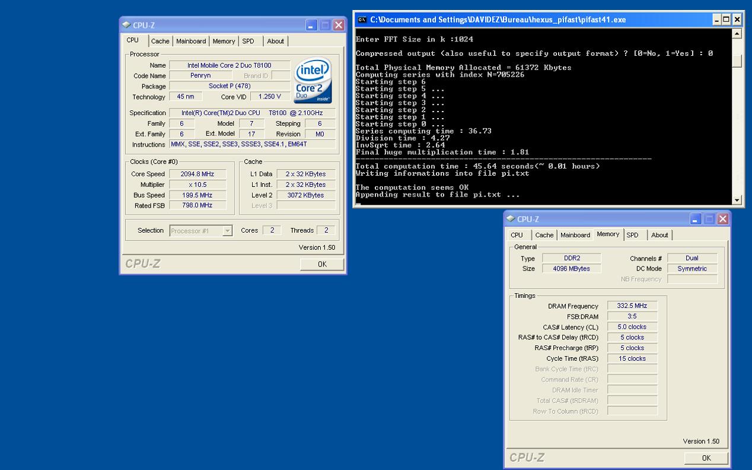Click the Cores count field
This screenshot has width=752, height=470.
(x=272, y=230)
